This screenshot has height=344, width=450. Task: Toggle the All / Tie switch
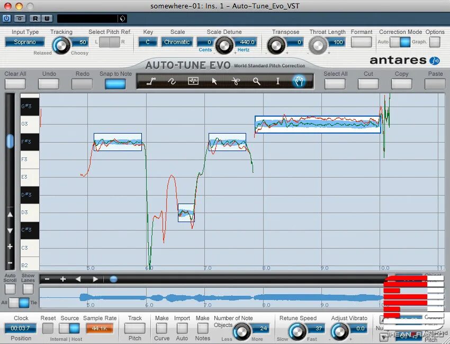(19, 303)
